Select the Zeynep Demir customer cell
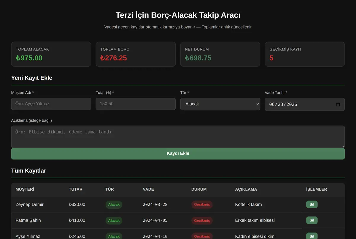This screenshot has height=239, width=356. pos(29,204)
